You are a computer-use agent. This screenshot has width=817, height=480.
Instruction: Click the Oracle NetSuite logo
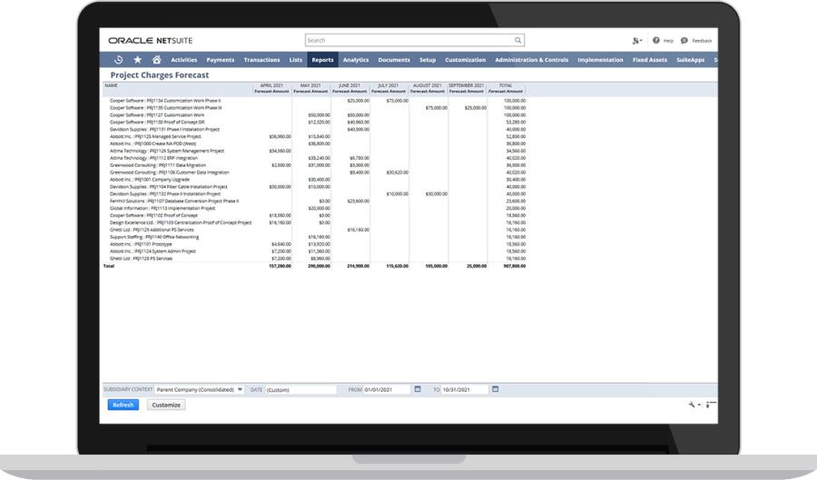click(x=151, y=41)
